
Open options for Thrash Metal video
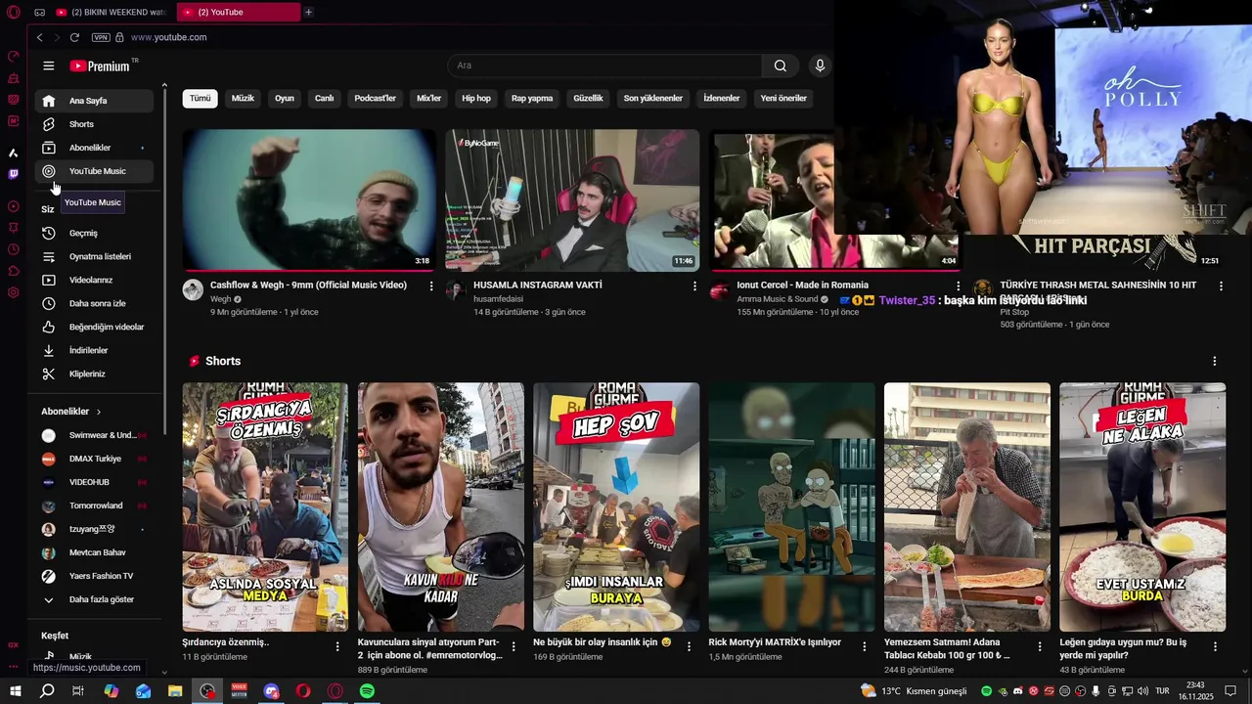coord(1221,286)
